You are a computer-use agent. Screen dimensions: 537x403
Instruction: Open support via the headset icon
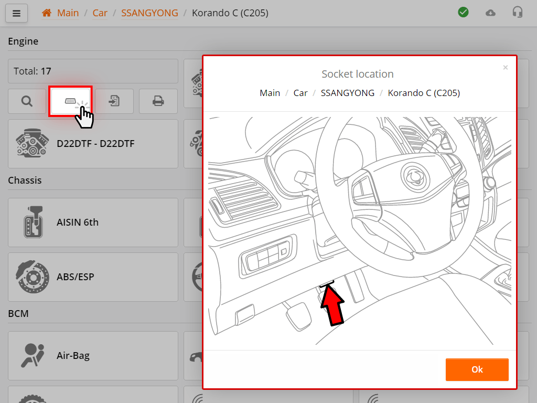pos(518,13)
